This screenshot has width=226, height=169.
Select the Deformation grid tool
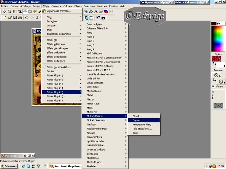tap(15, 11)
